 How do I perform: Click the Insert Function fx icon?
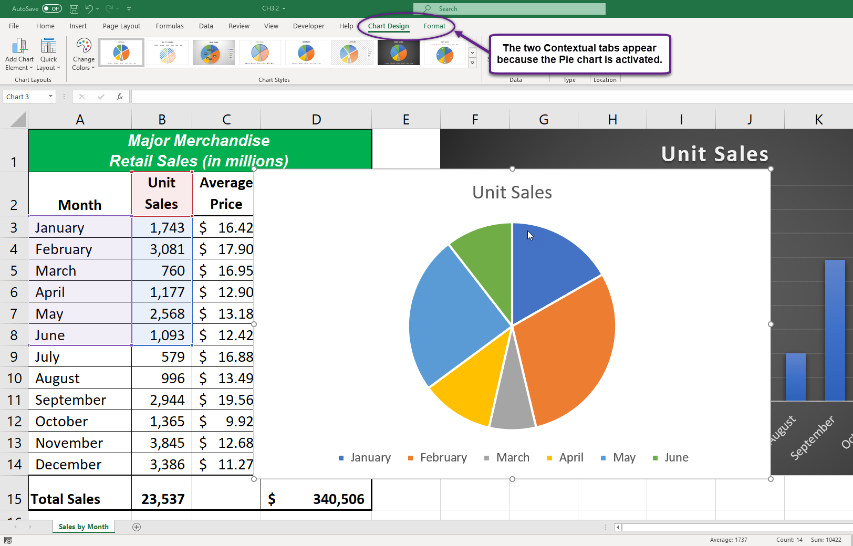120,97
